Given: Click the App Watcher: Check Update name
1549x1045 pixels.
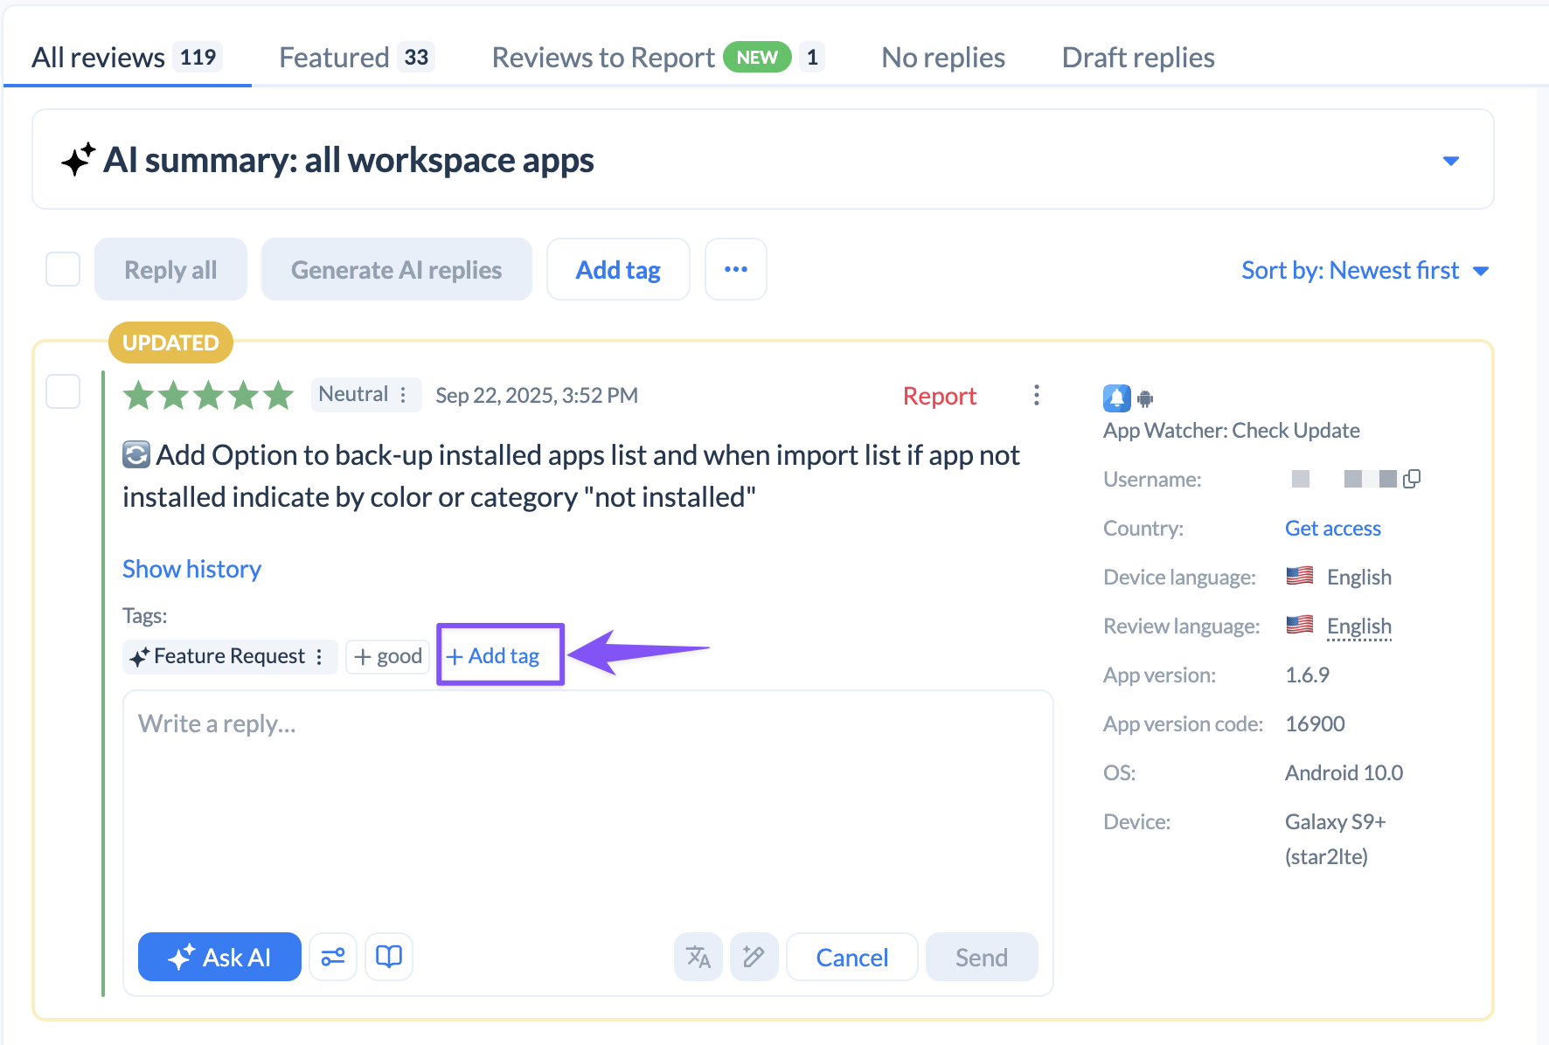Looking at the screenshot, I should 1231,431.
